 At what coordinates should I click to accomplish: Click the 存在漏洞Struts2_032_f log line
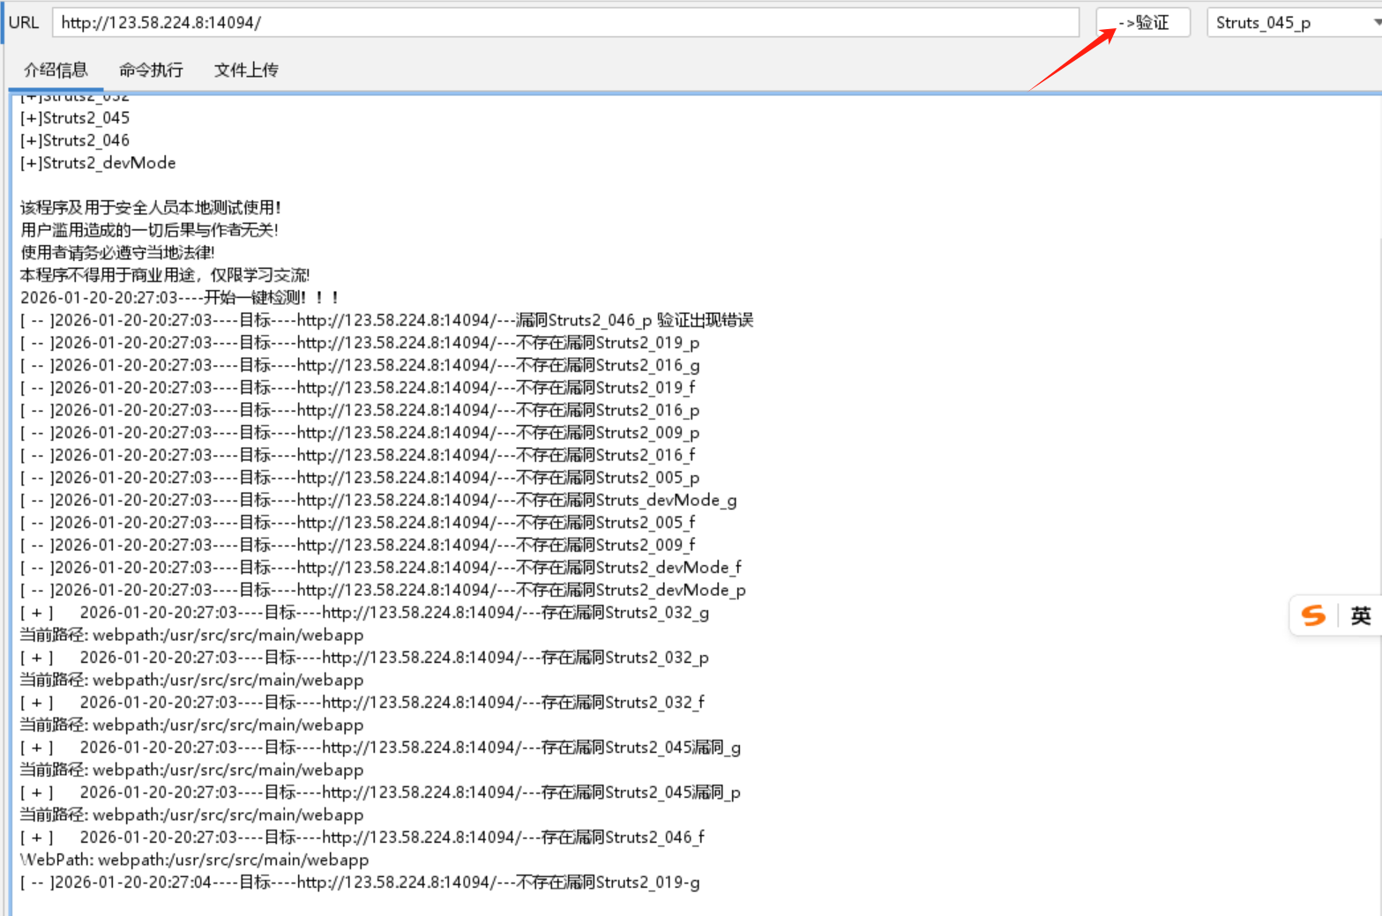(362, 703)
